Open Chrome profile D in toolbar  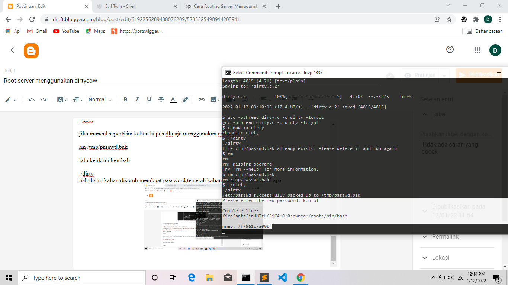488,19
